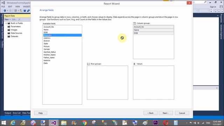
Task: Open the dropdown arrow beside new project icon
Action: (x=18, y=11)
